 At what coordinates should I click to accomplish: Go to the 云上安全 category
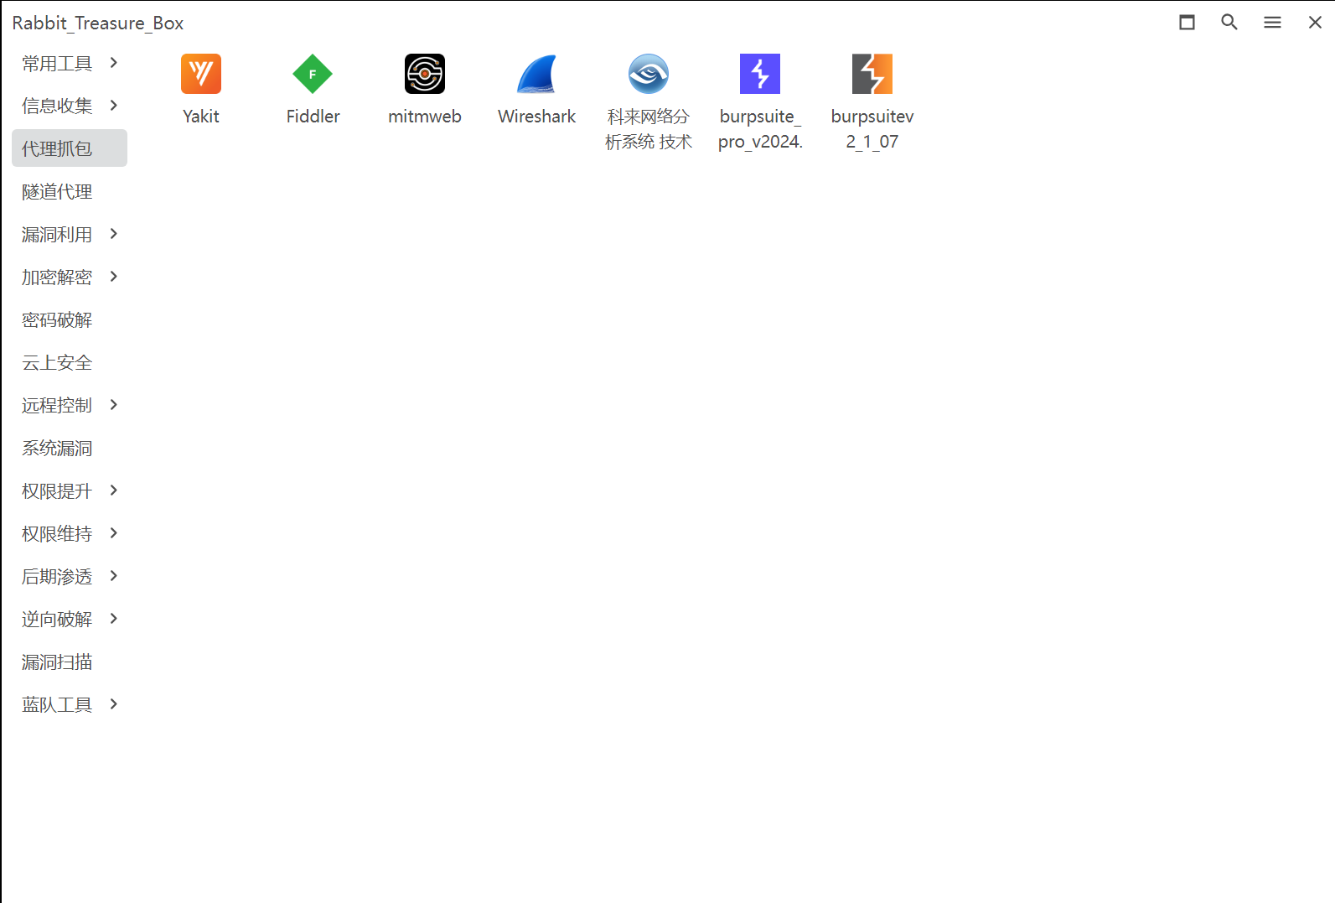pos(57,363)
